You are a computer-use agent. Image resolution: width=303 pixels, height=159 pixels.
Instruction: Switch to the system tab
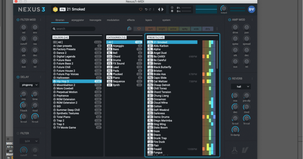pos(166,20)
